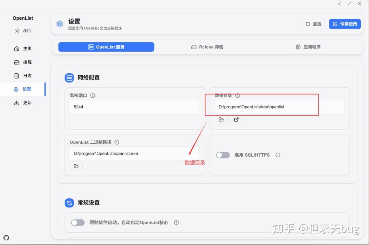Click the 监听端口 field showing 5244

tap(135, 107)
